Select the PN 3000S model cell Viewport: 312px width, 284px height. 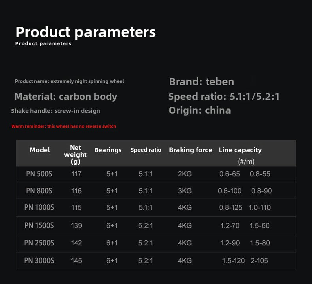click(39, 261)
